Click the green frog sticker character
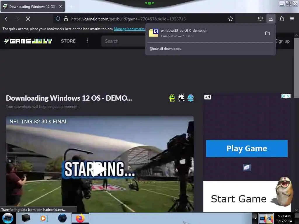This screenshot has width=299, height=224. coord(172,98)
